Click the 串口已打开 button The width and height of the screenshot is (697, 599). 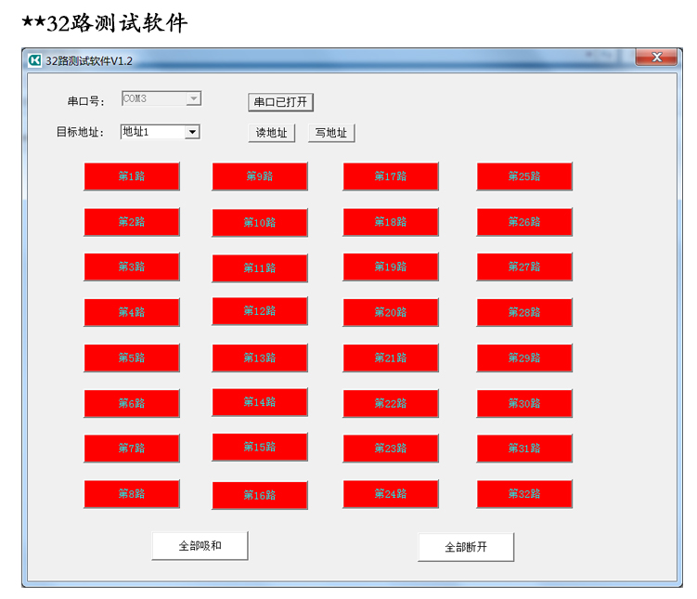tap(280, 102)
